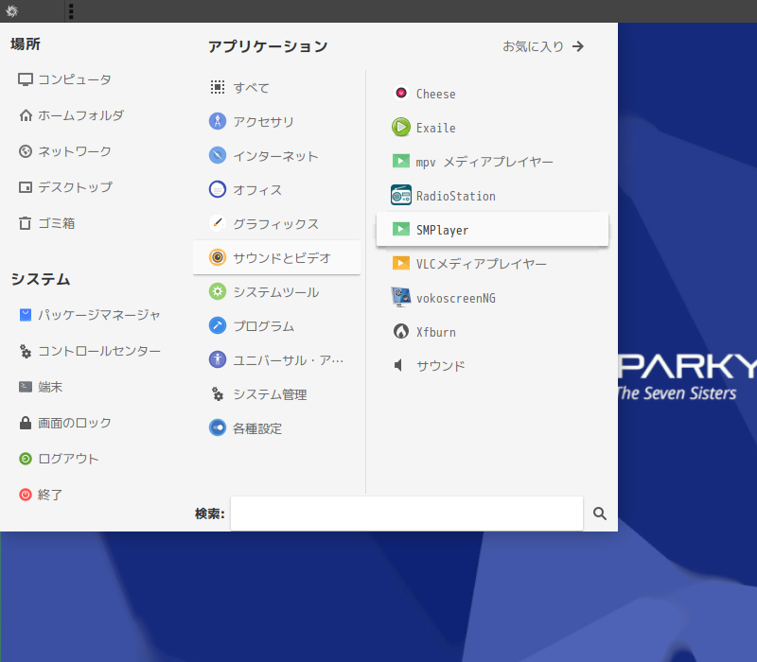This screenshot has height=662, width=757.
Task: Click the サウンドとビデオ category icon
Action: (218, 257)
